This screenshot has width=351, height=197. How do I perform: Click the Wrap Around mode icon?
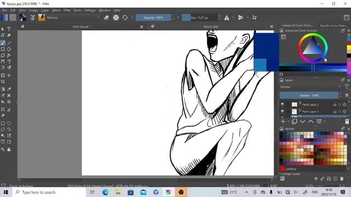[x=254, y=18]
